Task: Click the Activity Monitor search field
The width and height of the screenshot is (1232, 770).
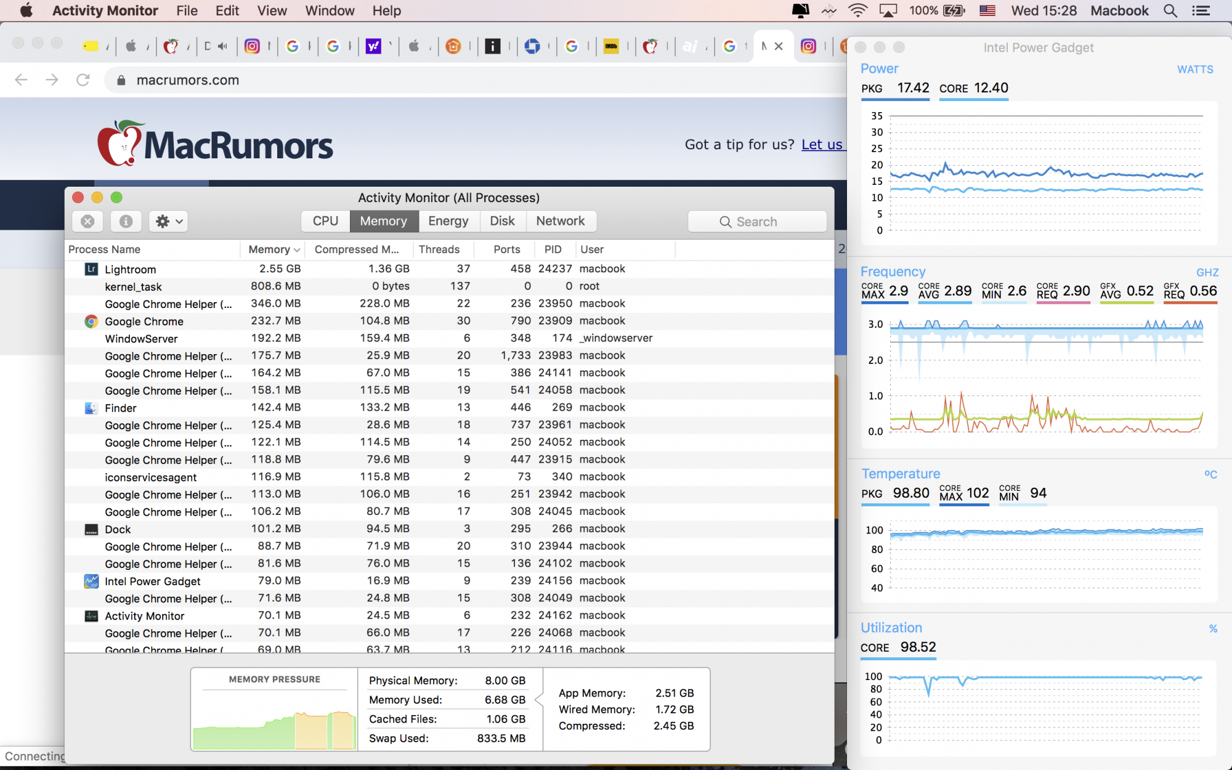Action: coord(757,221)
